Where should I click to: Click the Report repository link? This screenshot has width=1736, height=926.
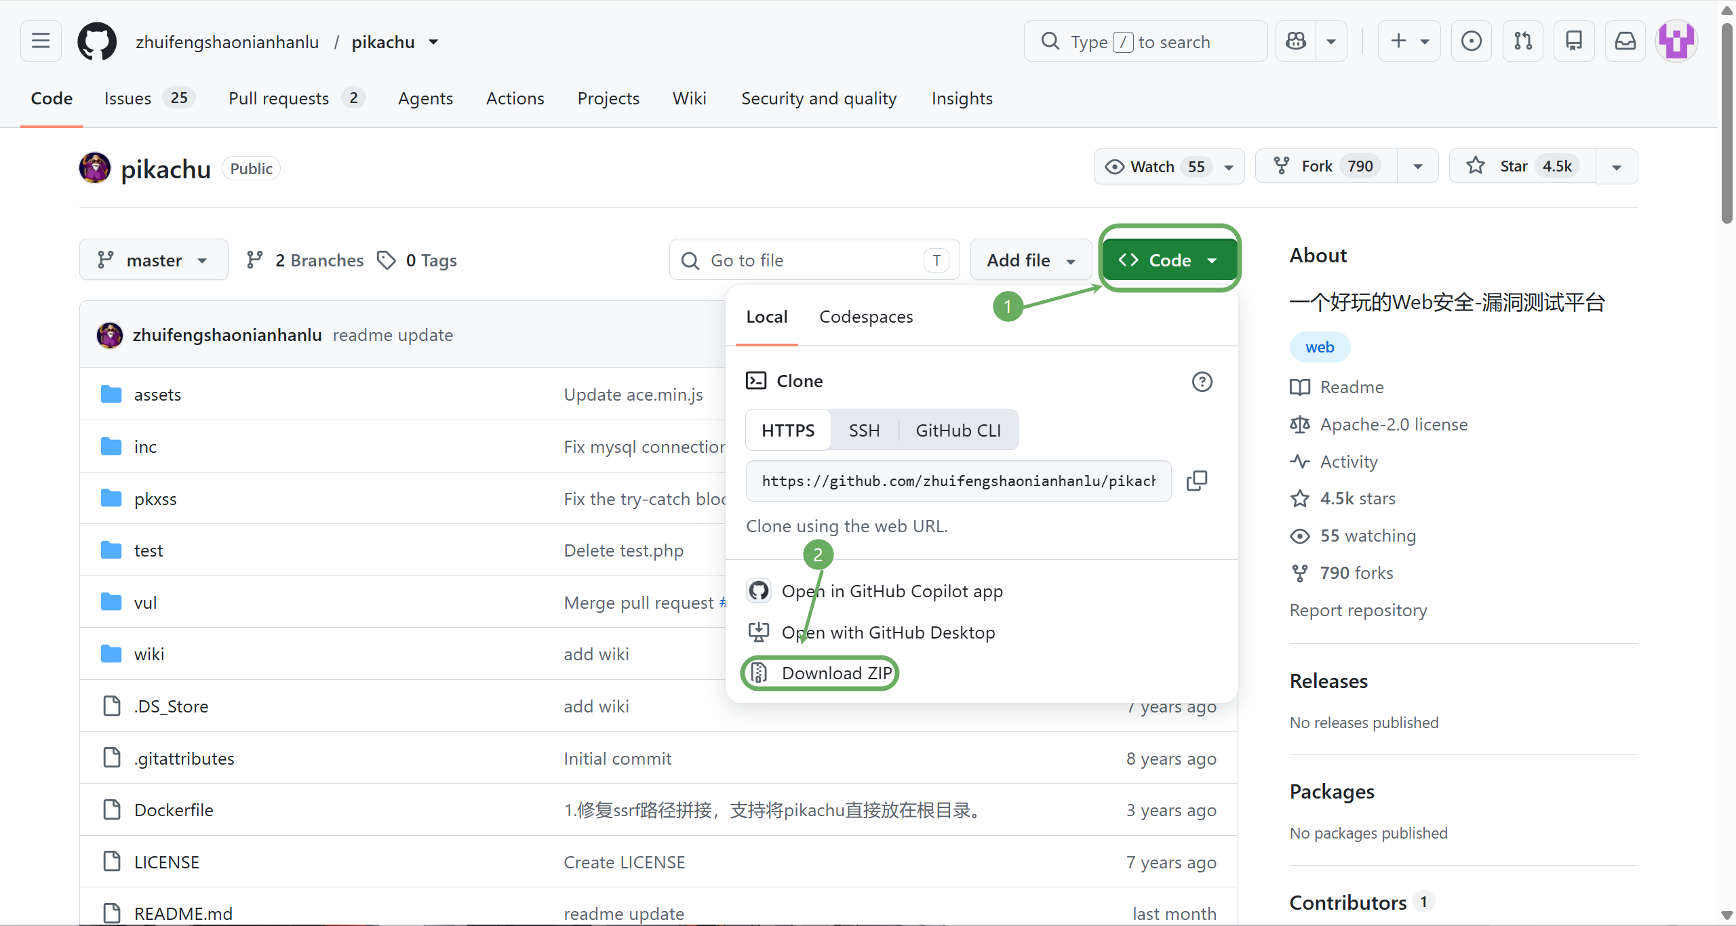(1358, 610)
